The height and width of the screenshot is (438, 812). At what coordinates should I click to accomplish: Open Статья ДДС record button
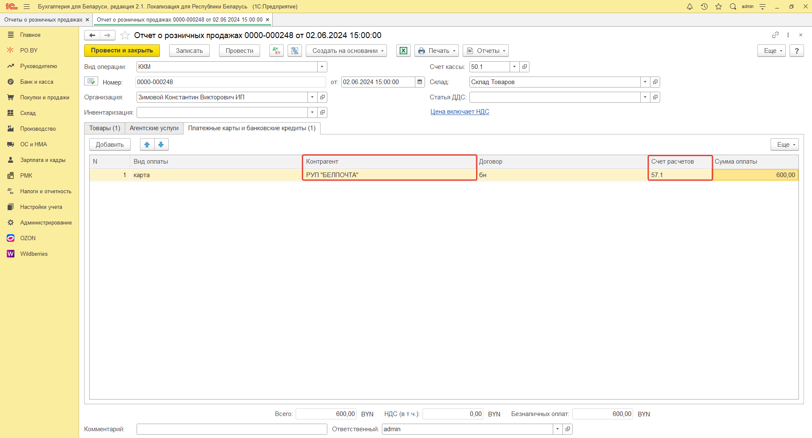655,97
